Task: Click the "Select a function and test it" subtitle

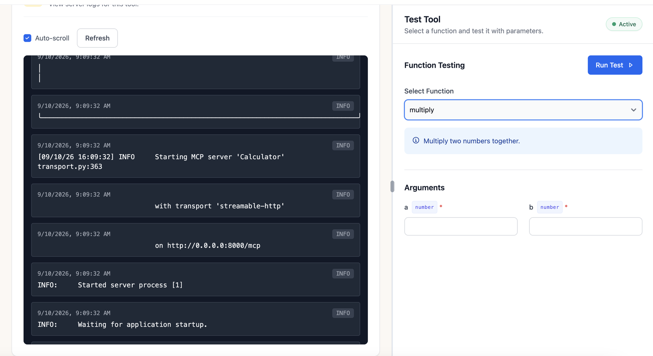Action: point(474,31)
